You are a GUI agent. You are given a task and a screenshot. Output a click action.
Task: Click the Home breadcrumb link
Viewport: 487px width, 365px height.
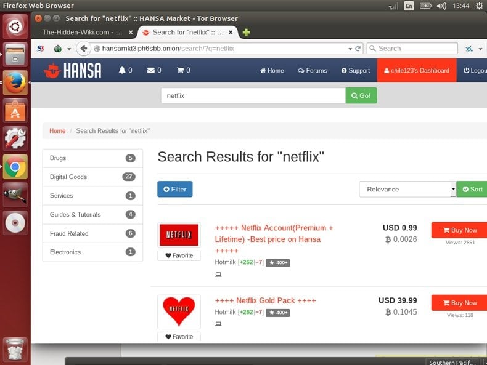point(57,131)
